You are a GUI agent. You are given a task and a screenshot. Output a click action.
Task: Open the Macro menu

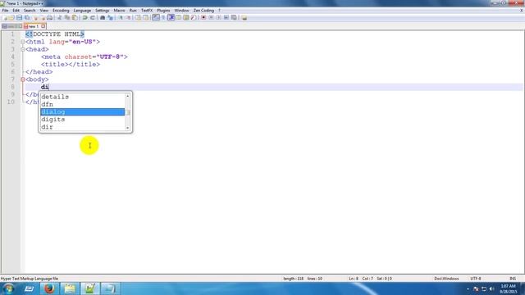pyautogui.click(x=119, y=11)
